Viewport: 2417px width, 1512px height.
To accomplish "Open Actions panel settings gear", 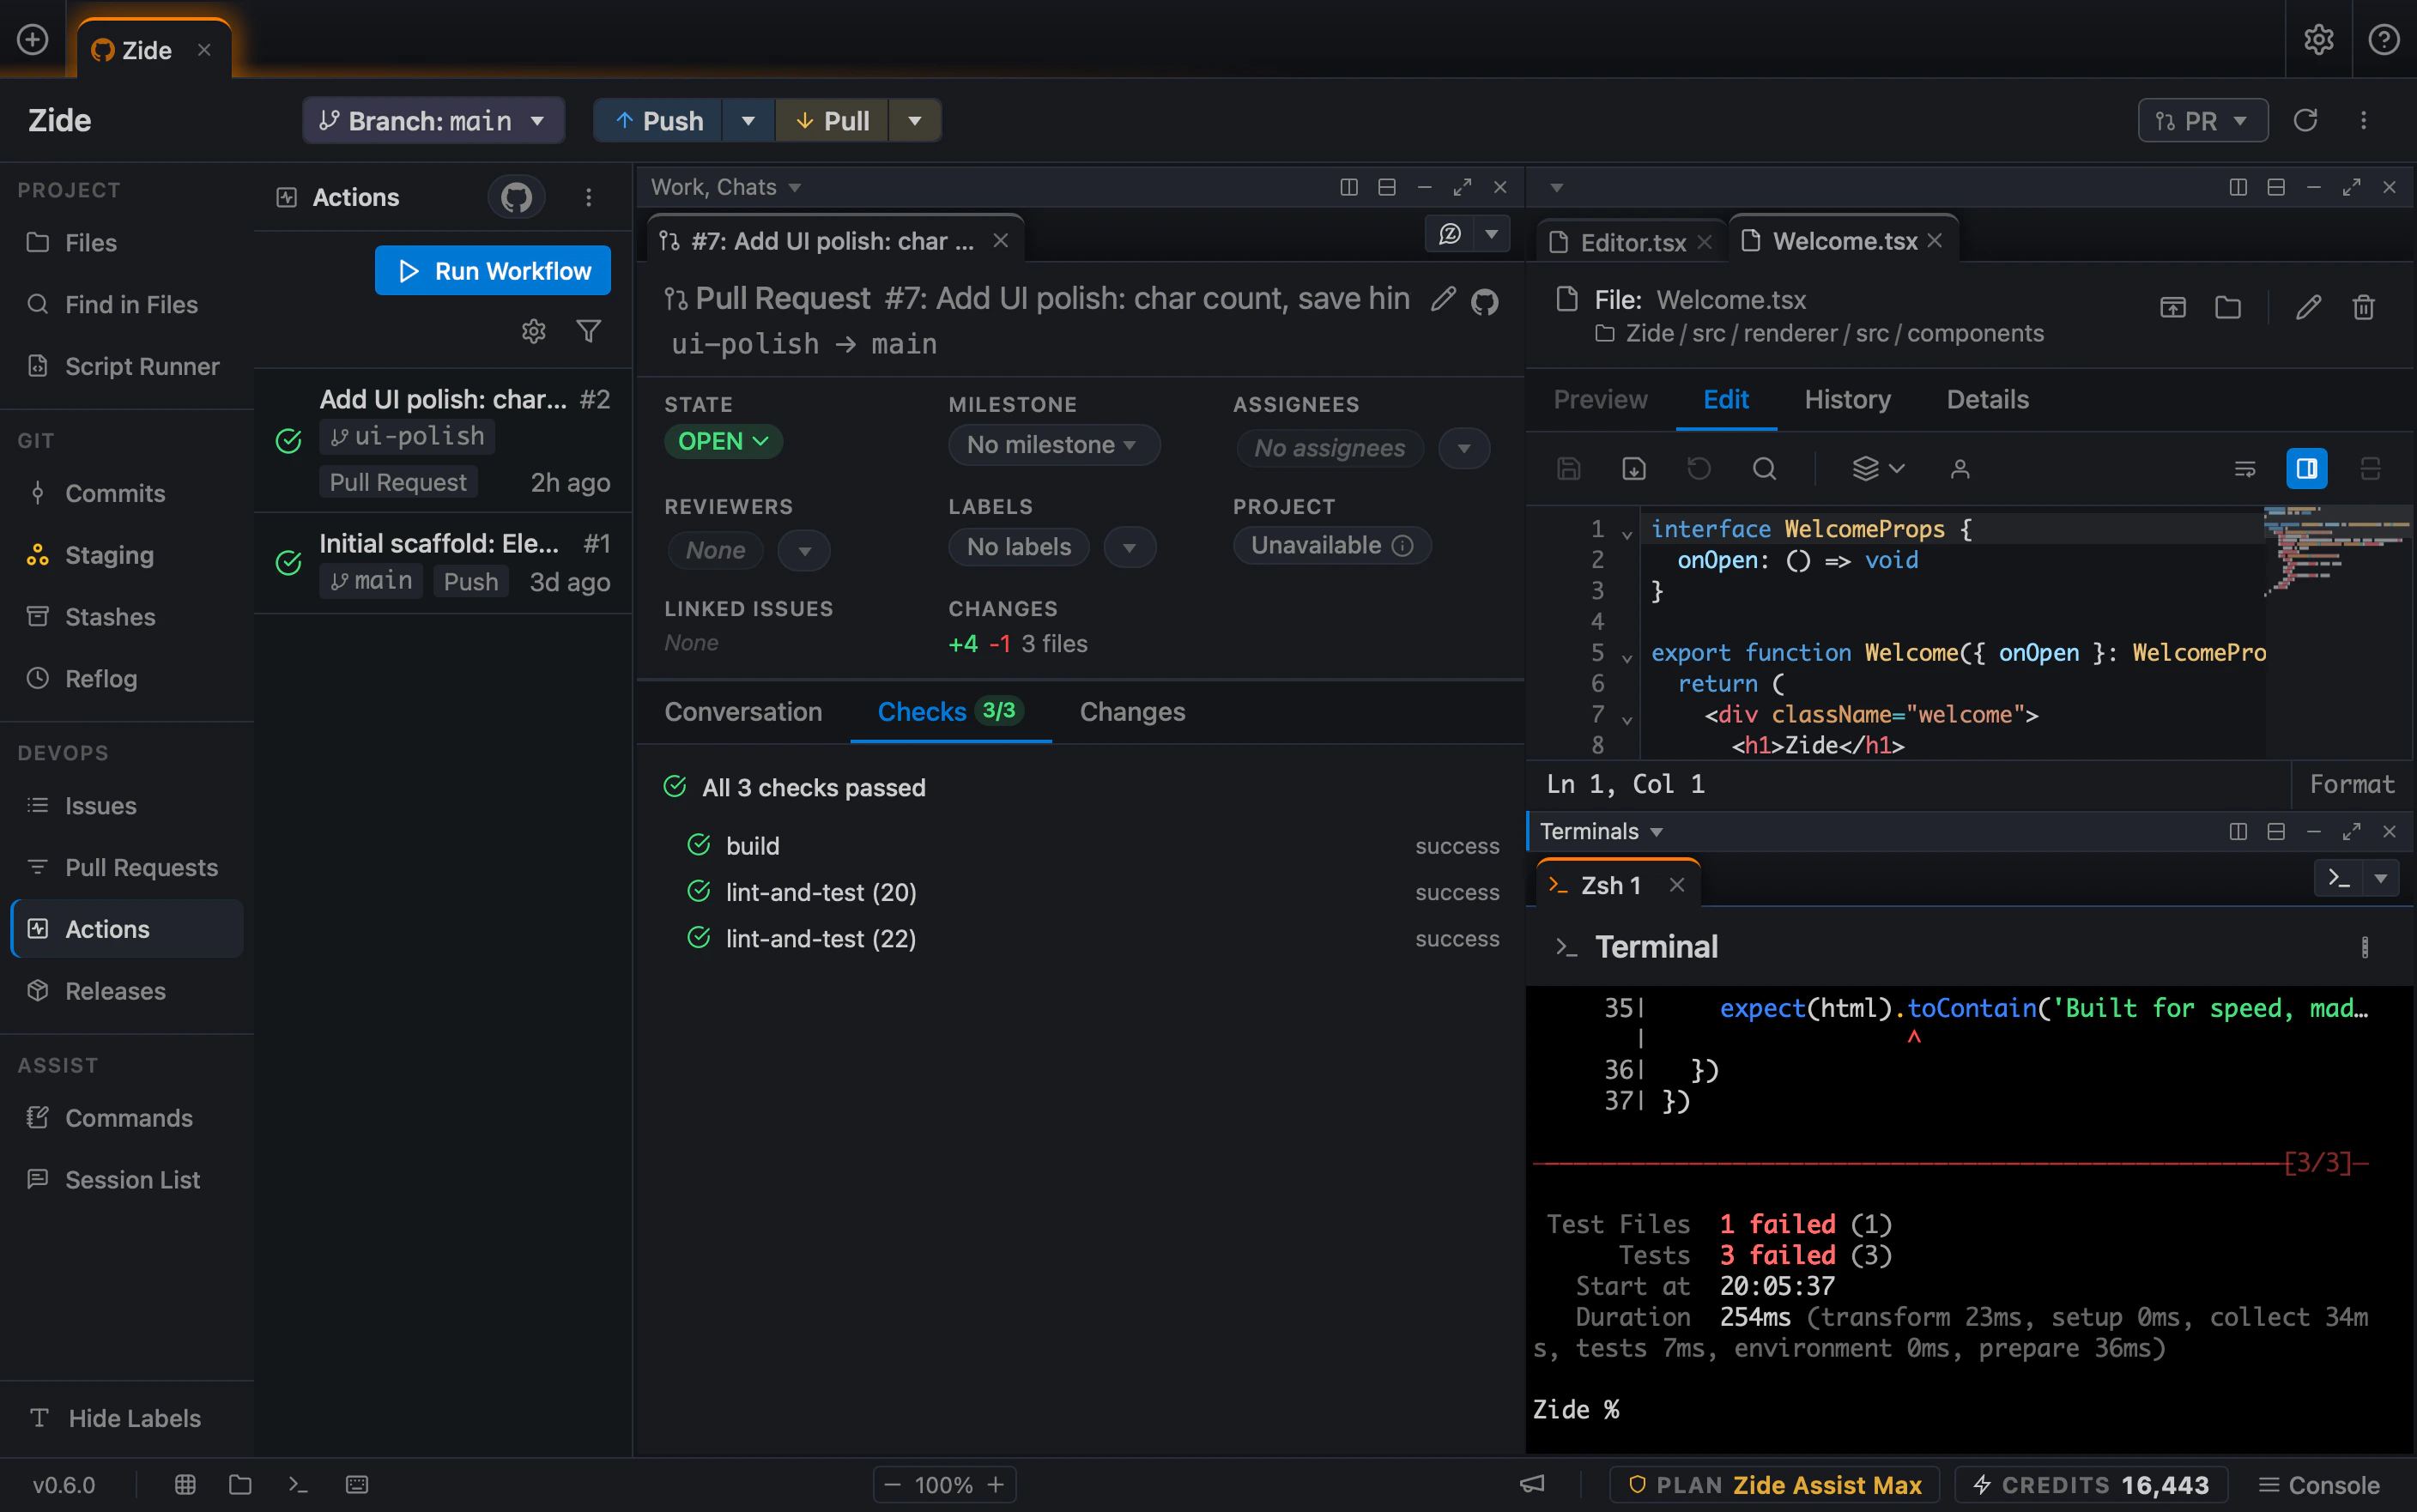I will coord(534,331).
